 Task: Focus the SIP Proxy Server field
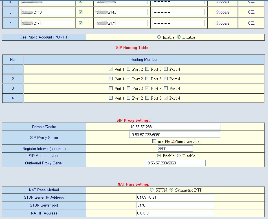pos(175,135)
